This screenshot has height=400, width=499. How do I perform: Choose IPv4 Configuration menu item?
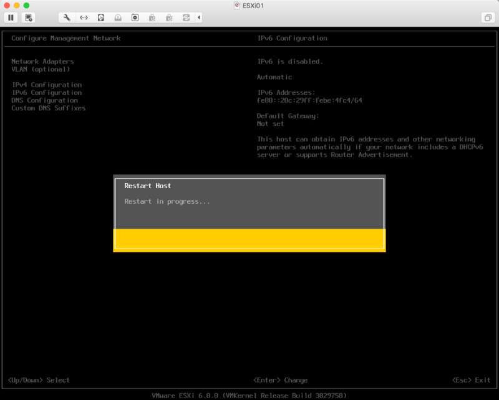(46, 85)
